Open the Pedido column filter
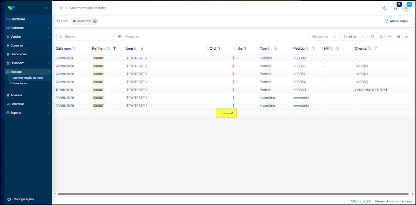416x205 pixels. pyautogui.click(x=314, y=49)
